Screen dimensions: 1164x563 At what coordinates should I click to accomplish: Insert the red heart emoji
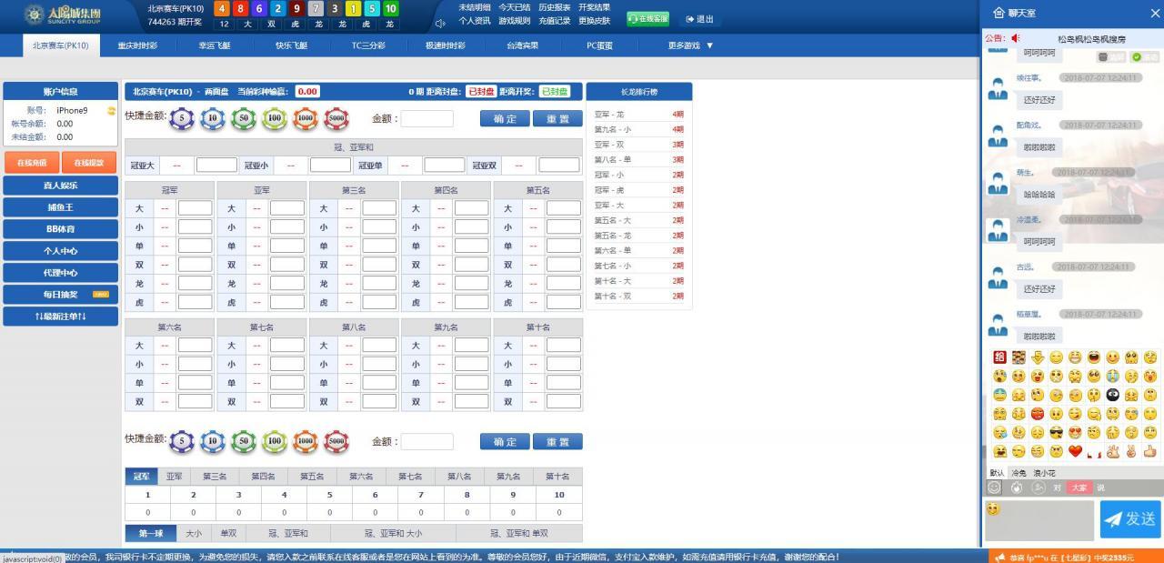pyautogui.click(x=1075, y=451)
